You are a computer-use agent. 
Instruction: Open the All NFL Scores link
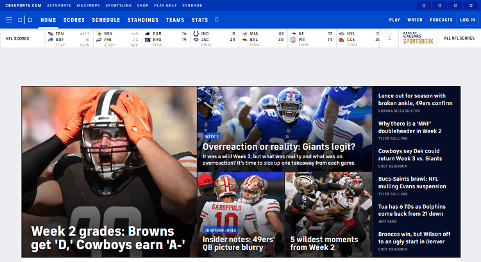(x=459, y=38)
